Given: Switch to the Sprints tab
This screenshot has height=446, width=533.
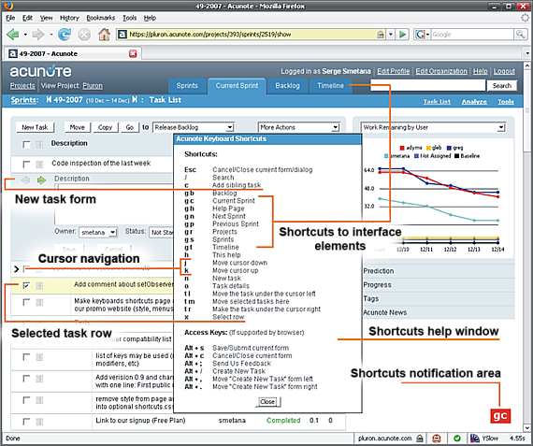Looking at the screenshot, I should coord(187,86).
